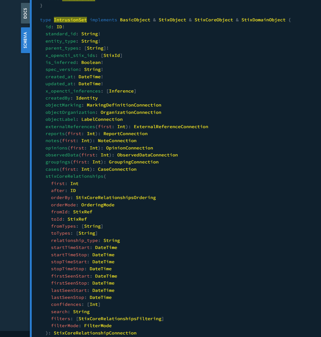
Task: Open the ReportConnection type
Action: tap(125, 134)
